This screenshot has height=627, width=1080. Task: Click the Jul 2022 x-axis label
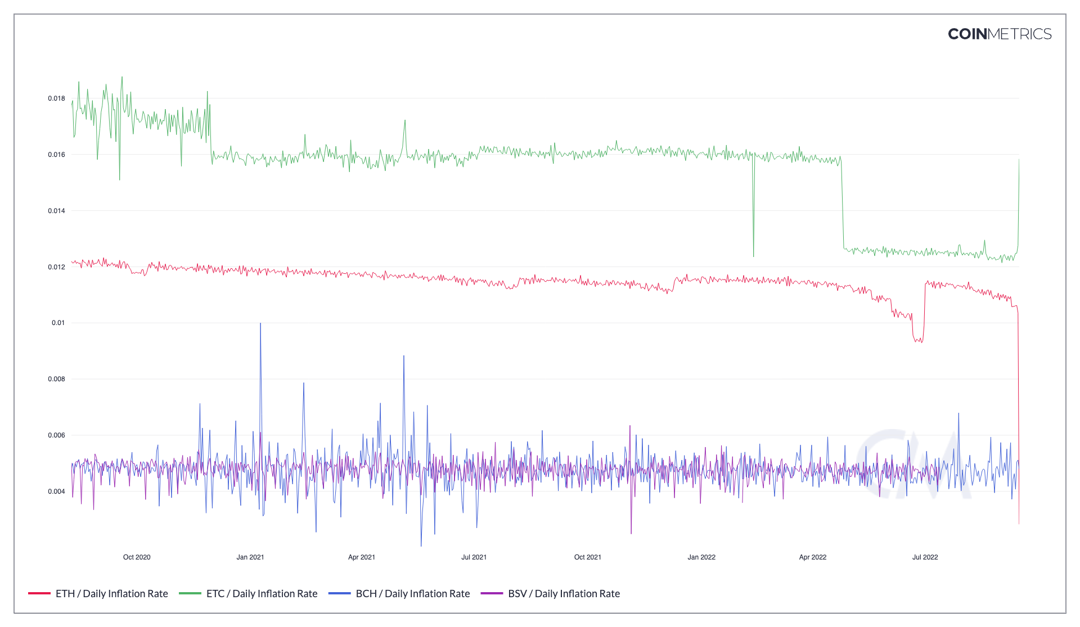925,557
